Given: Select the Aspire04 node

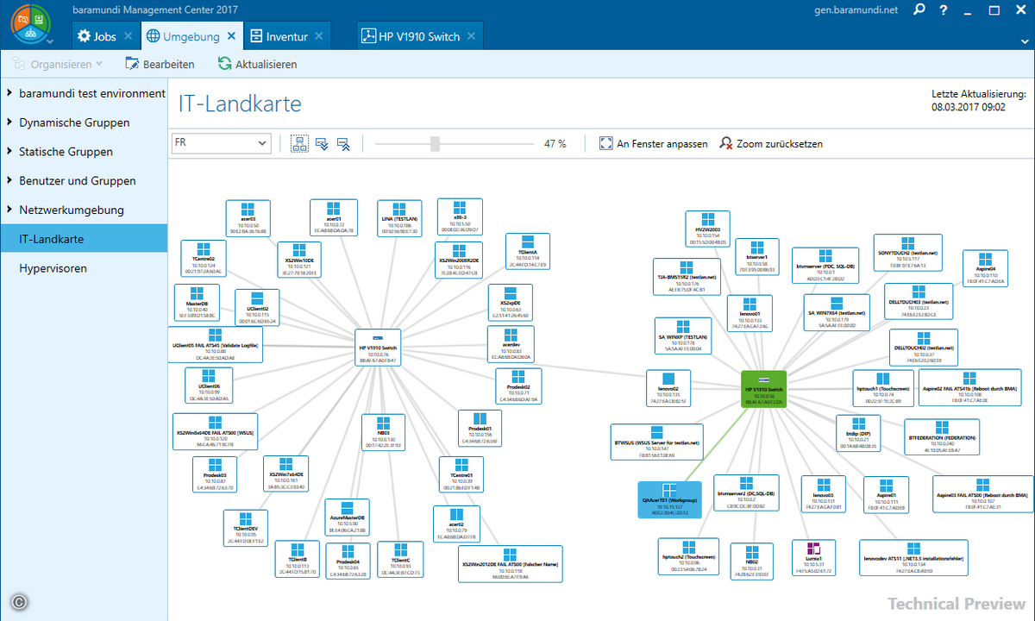Looking at the screenshot, I should pyautogui.click(x=986, y=267).
